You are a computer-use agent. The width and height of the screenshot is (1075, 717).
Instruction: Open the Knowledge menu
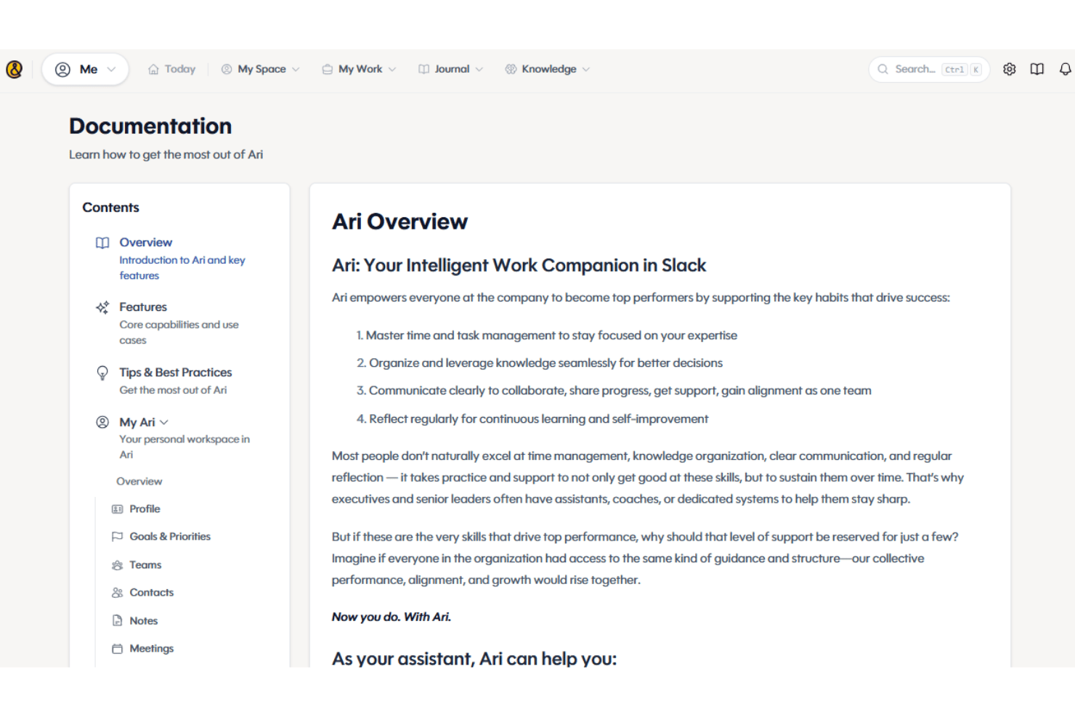click(548, 69)
